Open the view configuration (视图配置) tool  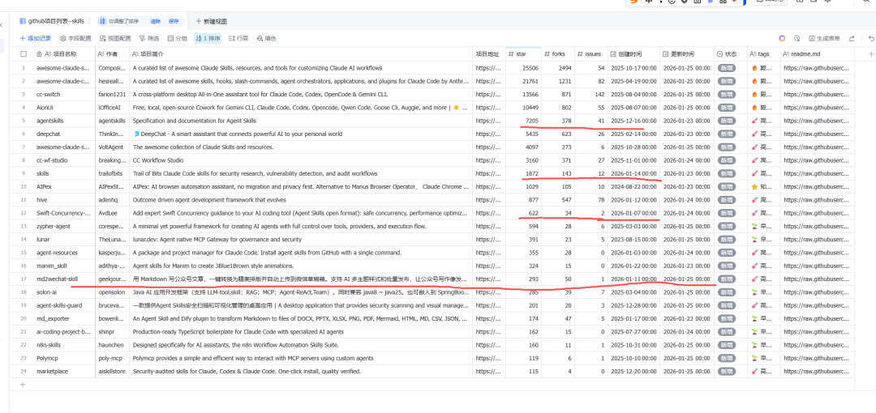115,38
